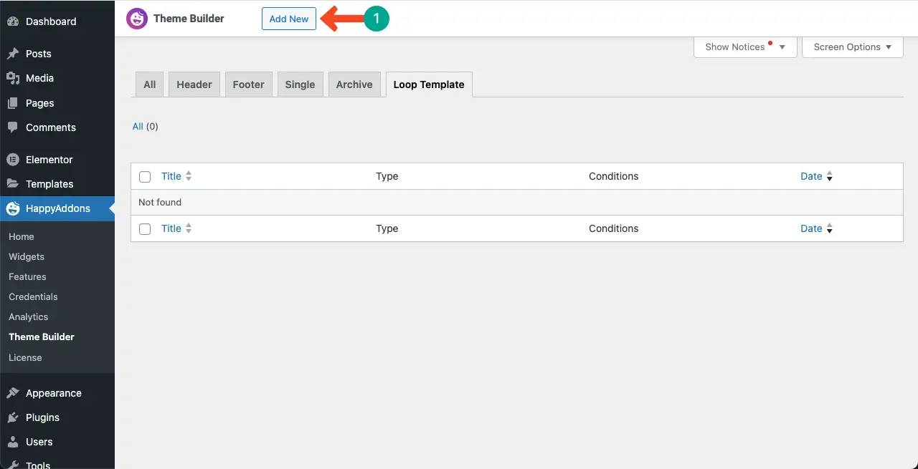The width and height of the screenshot is (918, 469).
Task: Click the Comments bubble icon
Action: 13,127
